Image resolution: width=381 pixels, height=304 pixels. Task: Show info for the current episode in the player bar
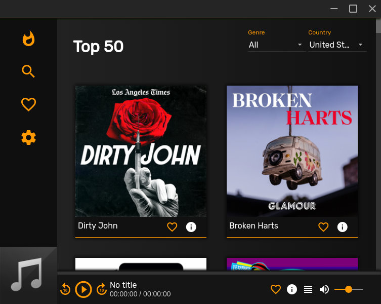[292, 289]
